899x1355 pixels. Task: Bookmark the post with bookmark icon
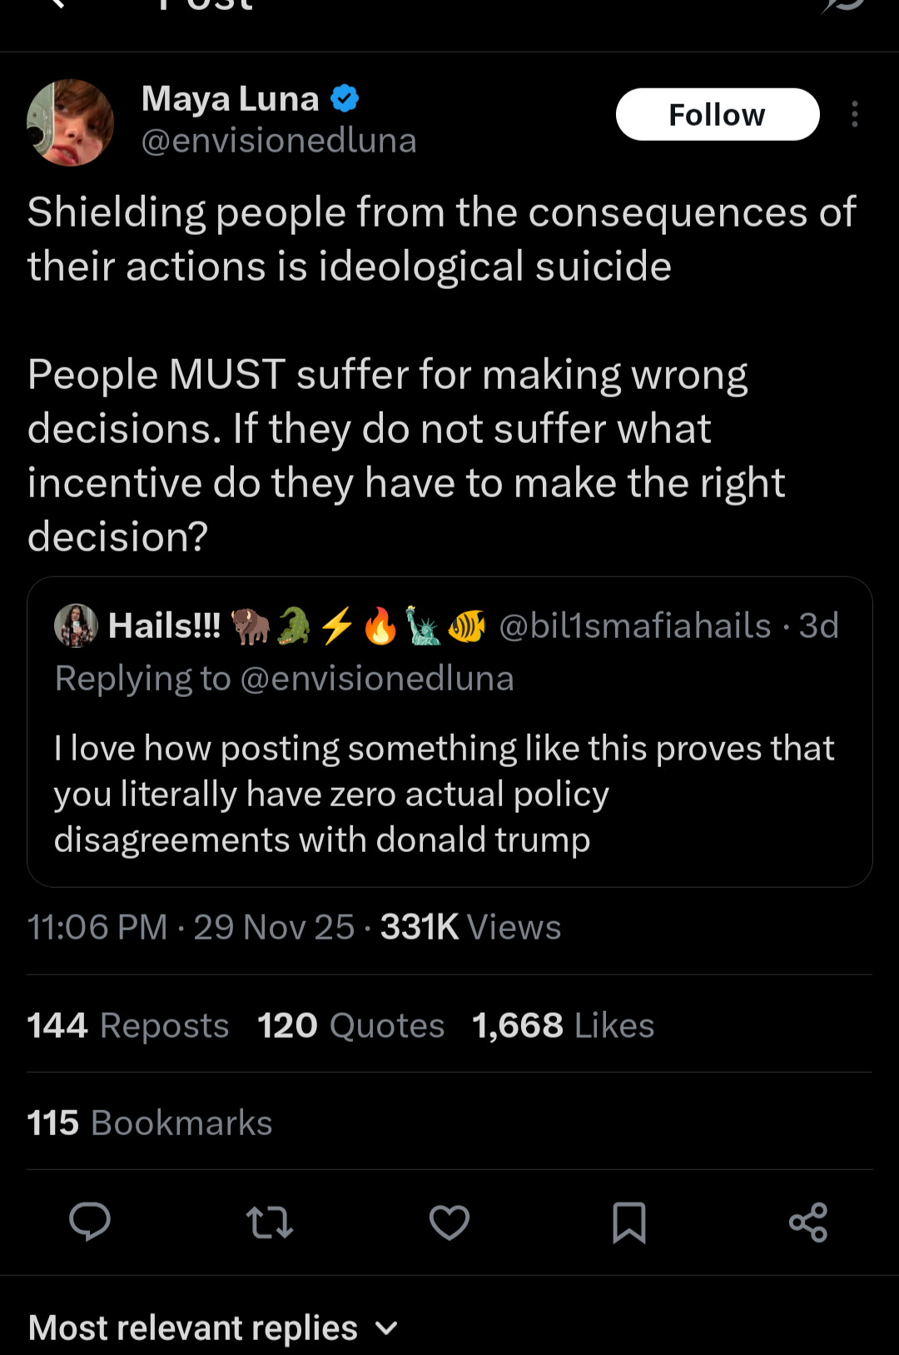[629, 1223]
